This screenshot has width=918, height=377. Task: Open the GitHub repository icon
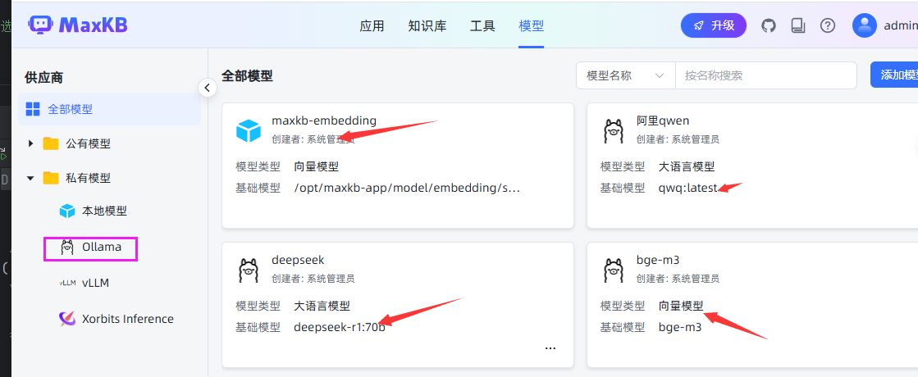768,25
